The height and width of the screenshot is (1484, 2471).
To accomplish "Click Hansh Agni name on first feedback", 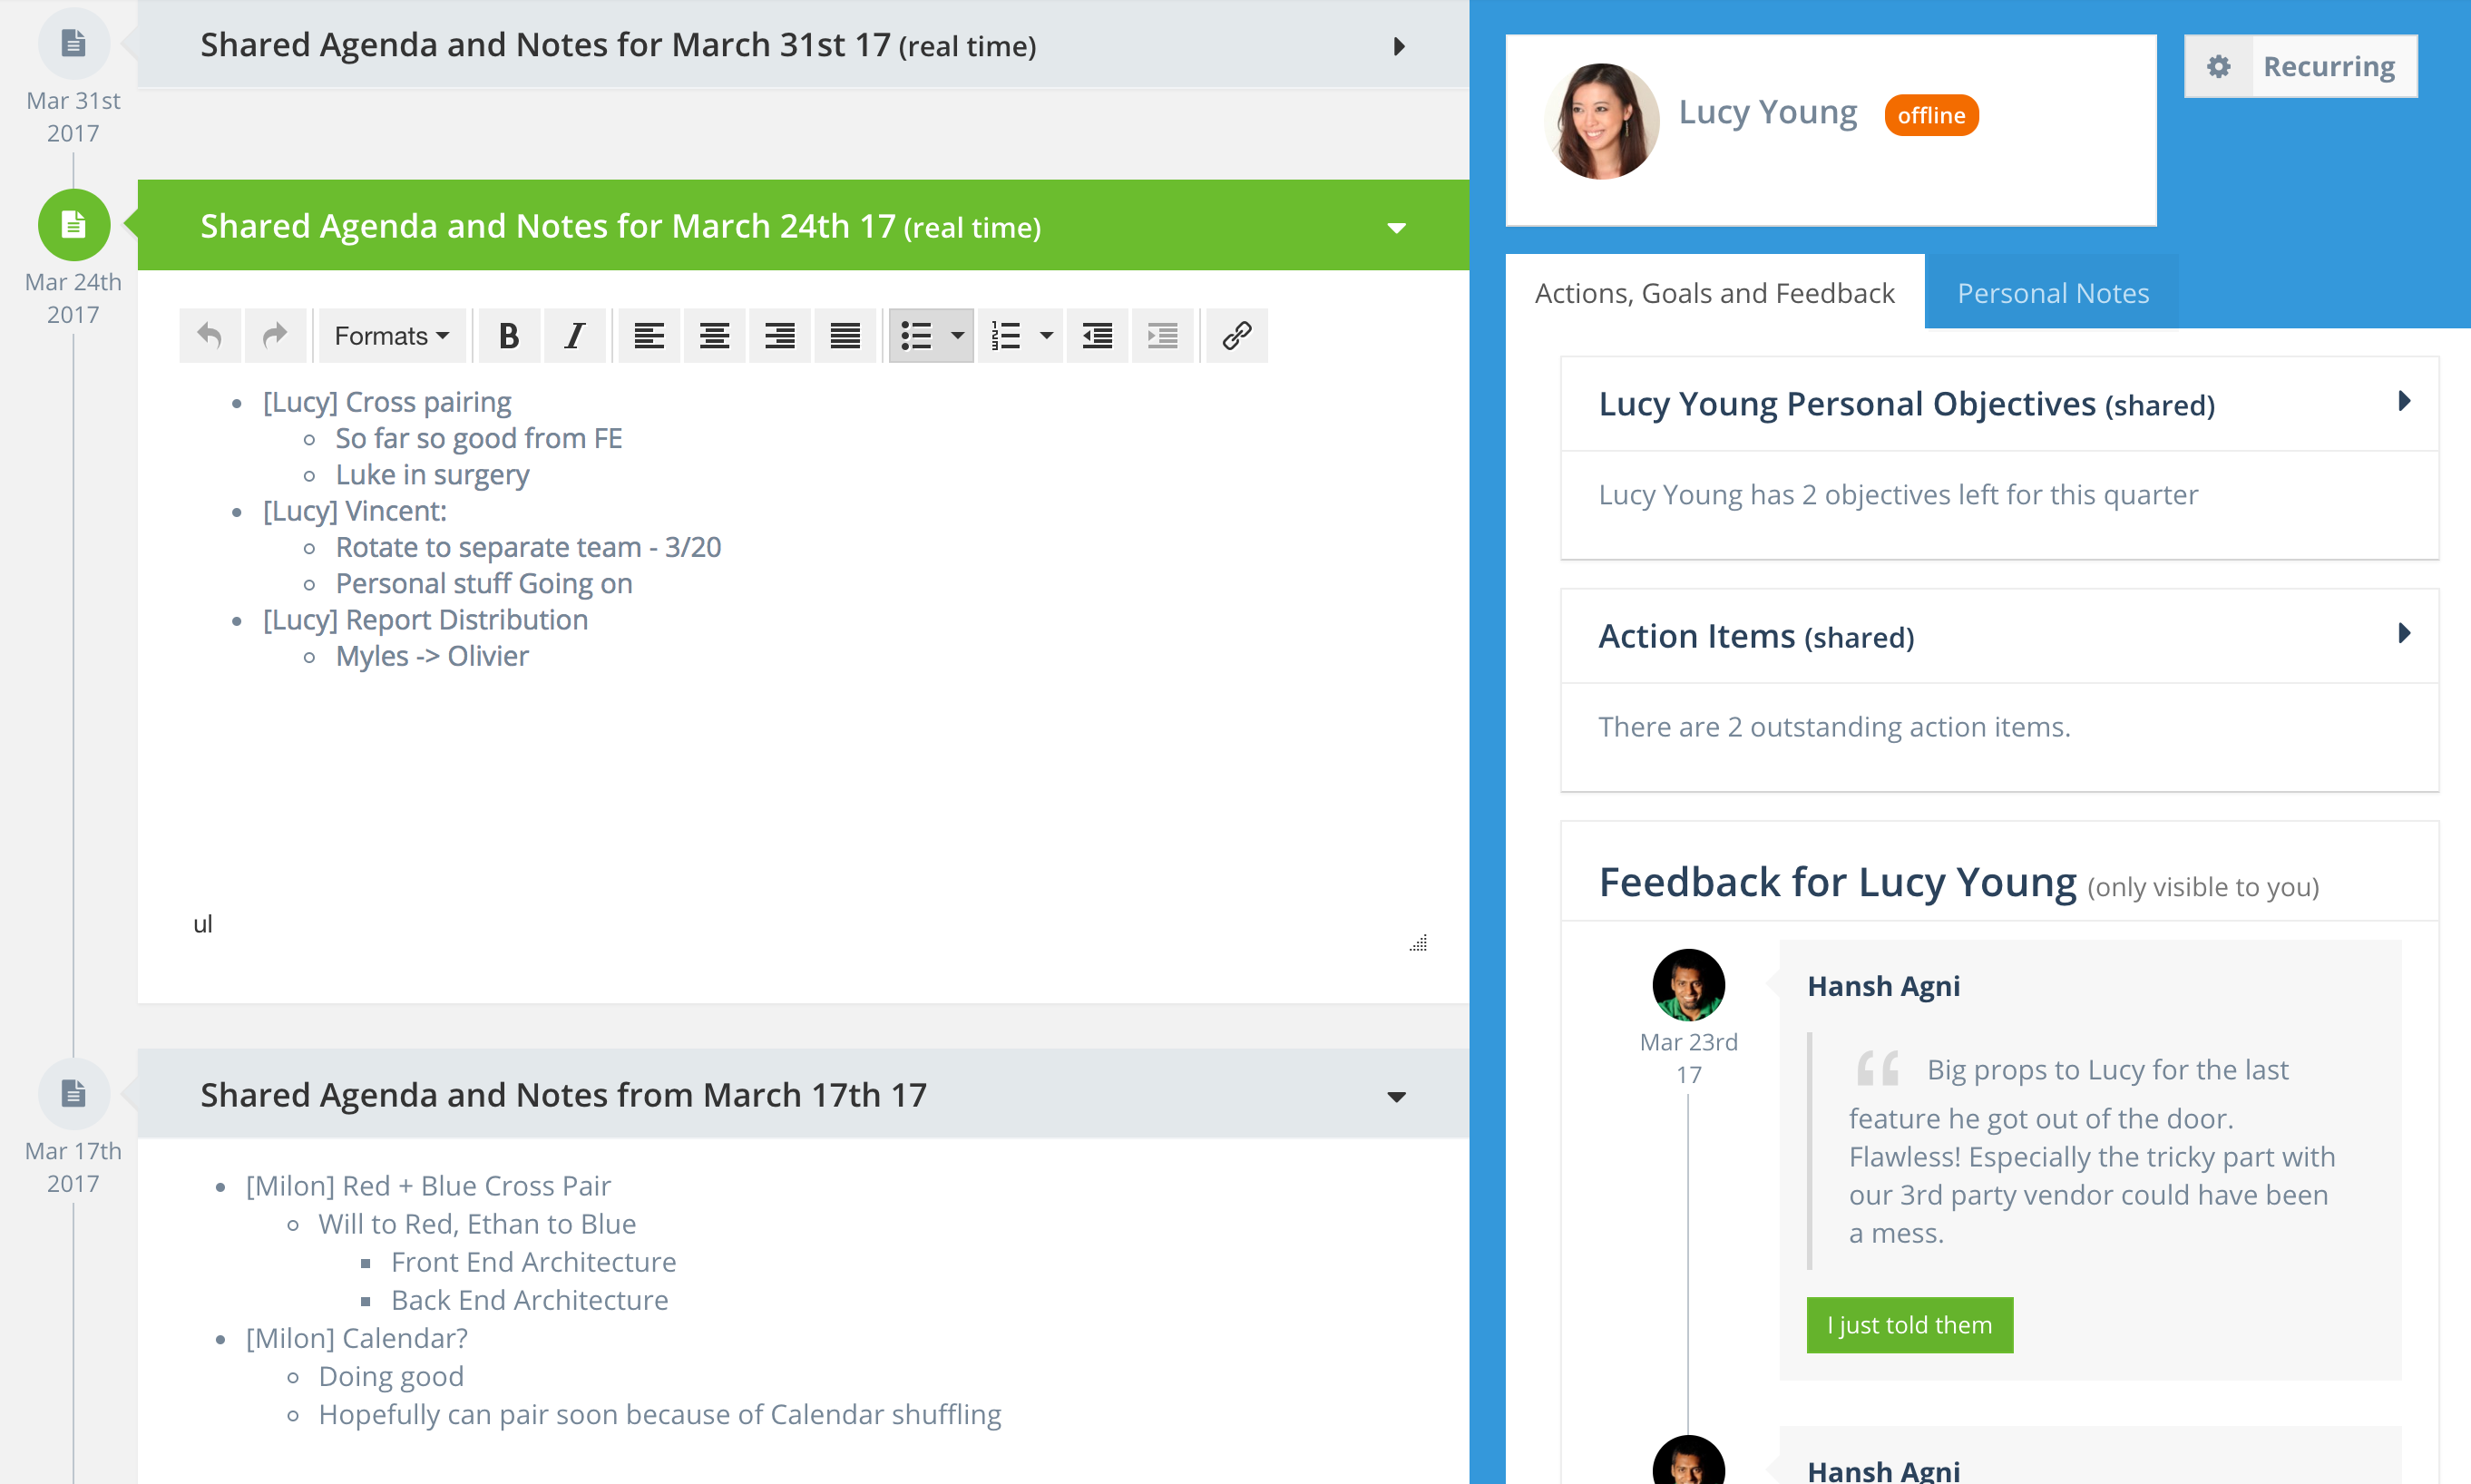I will click(x=1883, y=986).
